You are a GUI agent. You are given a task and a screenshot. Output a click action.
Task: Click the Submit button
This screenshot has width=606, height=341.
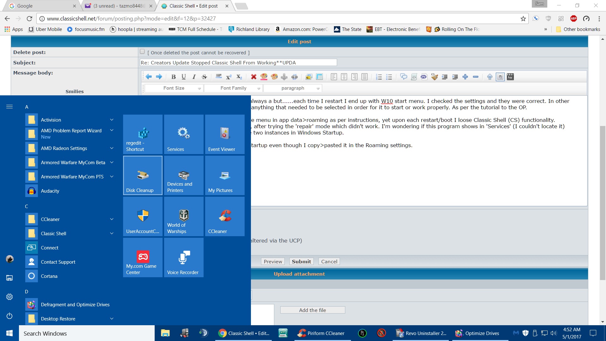(301, 261)
